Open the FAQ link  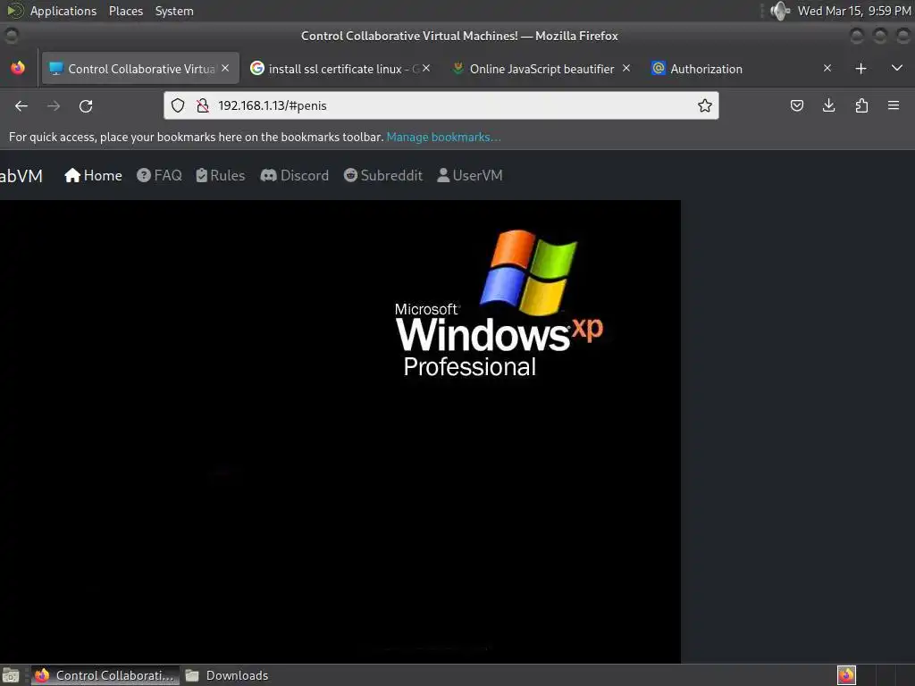(x=159, y=176)
